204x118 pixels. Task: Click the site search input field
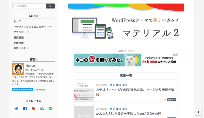(x=29, y=6)
